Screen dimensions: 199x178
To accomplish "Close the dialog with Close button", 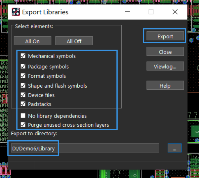I will 165,52.
